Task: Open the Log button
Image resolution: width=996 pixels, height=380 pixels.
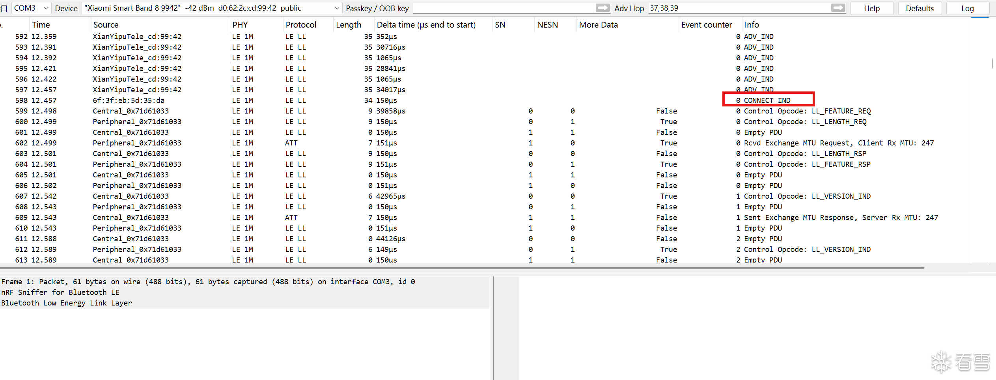Action: click(x=967, y=8)
